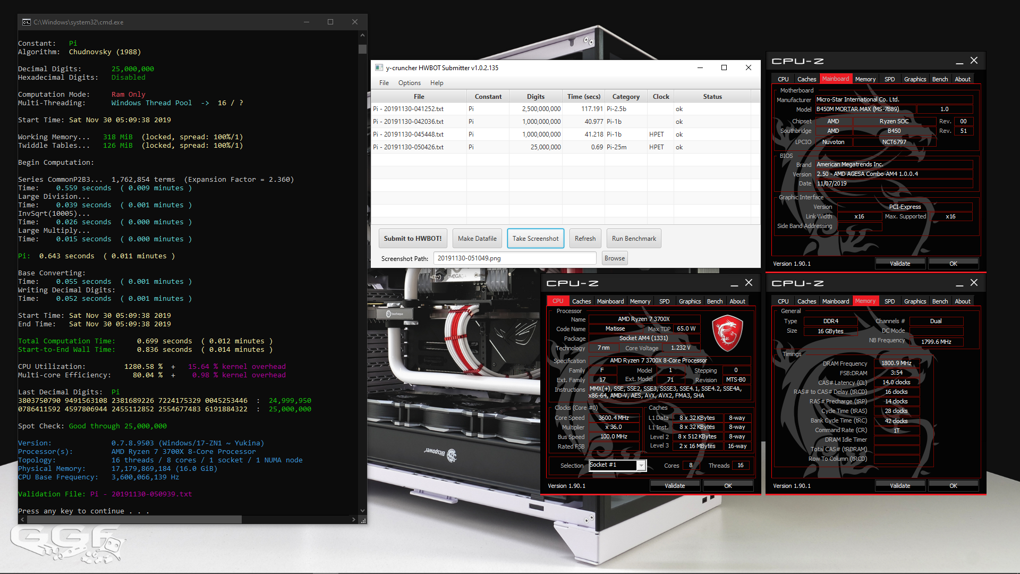
Task: Click the B450M MORTAR MAX model field
Action: [865, 109]
